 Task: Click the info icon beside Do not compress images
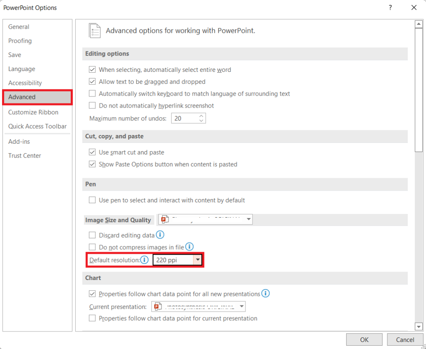click(190, 246)
